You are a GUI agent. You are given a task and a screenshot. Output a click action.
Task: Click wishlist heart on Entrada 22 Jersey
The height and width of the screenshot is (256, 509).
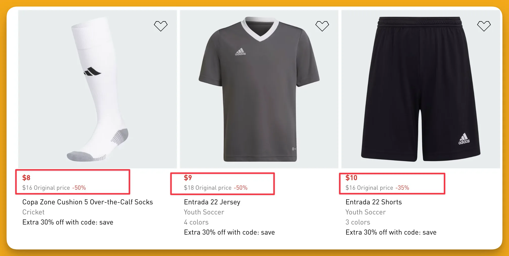(322, 26)
